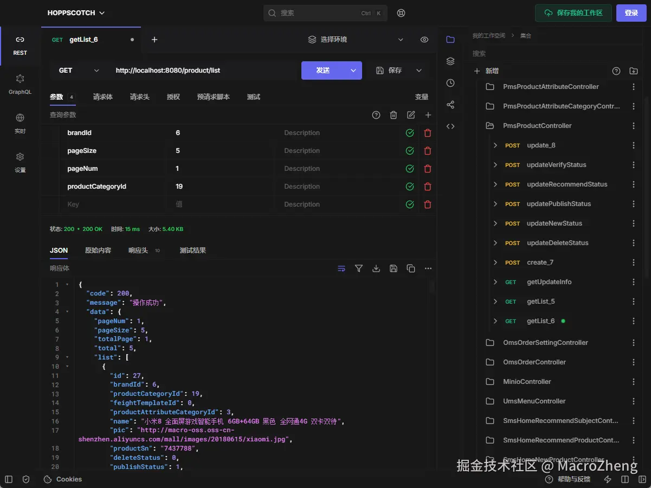Import collections with the download-folder icon
Image resolution: width=651 pixels, height=488 pixels.
click(x=634, y=71)
